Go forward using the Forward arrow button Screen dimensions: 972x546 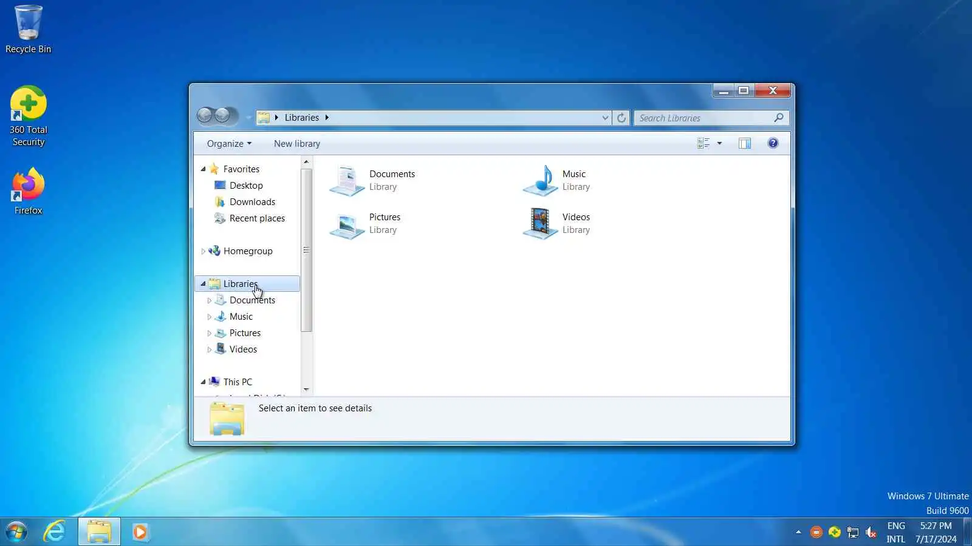tap(223, 115)
